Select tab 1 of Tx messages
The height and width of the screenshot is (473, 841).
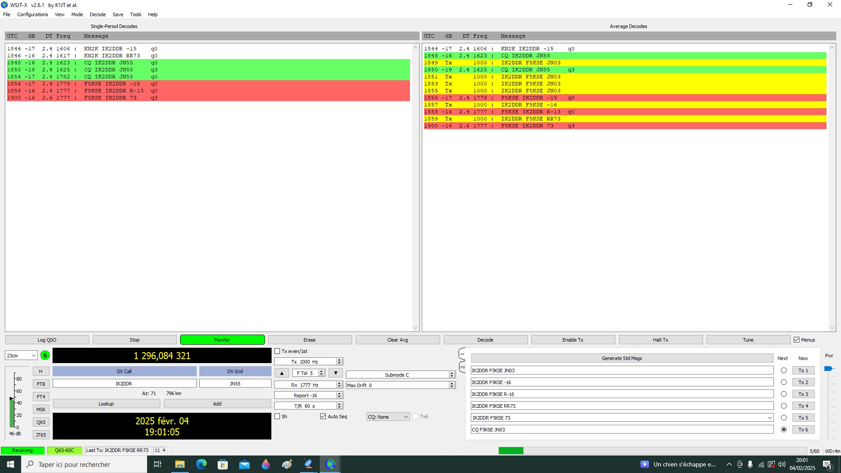click(462, 353)
